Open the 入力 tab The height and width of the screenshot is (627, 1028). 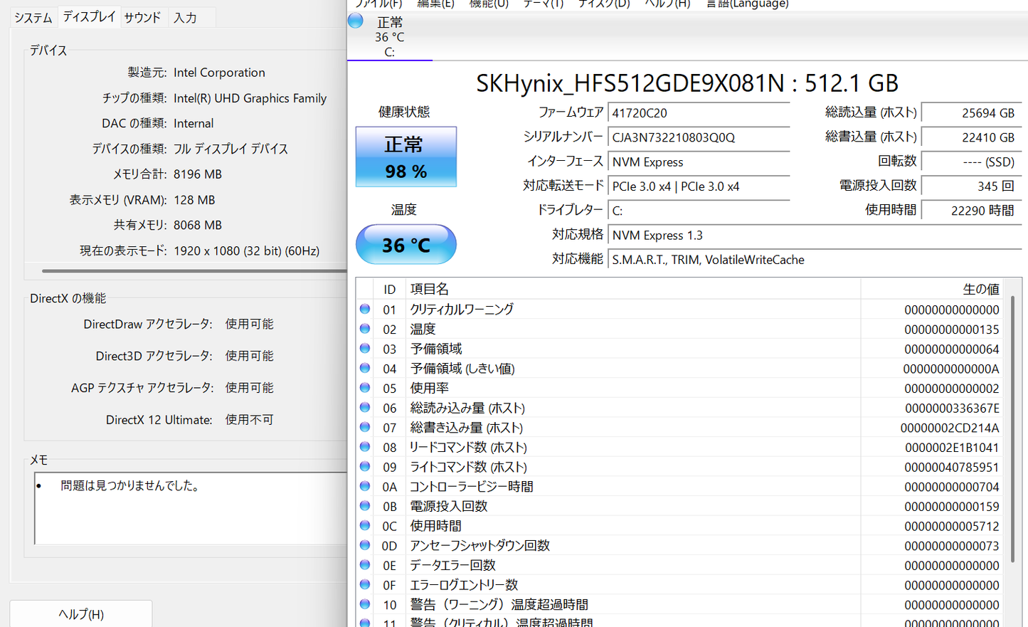(x=186, y=17)
